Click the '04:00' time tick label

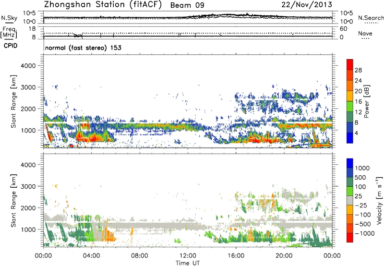[x=91, y=256]
